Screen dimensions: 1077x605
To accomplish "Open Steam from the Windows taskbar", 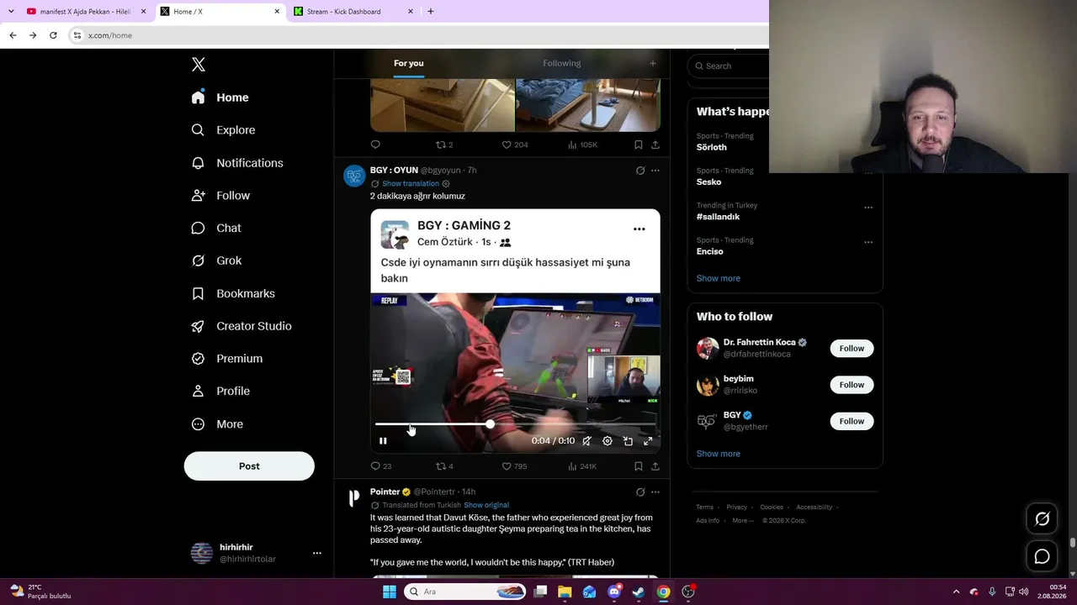I will 639,592.
